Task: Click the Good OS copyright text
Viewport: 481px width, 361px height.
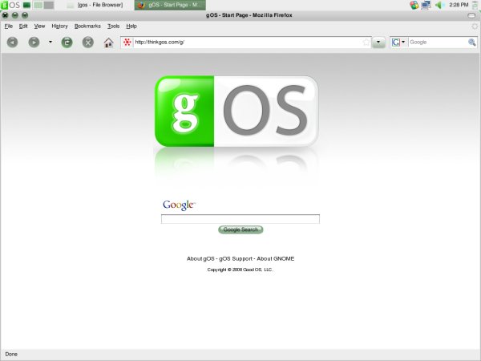Action: (240, 270)
